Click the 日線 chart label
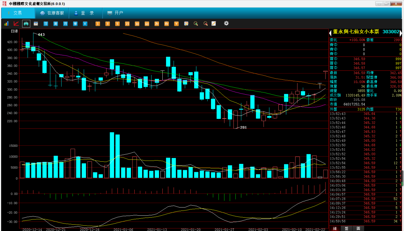404x231 pixels. pyautogui.click(x=15, y=31)
